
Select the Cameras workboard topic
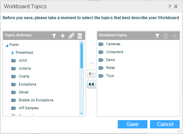[x=113, y=44]
